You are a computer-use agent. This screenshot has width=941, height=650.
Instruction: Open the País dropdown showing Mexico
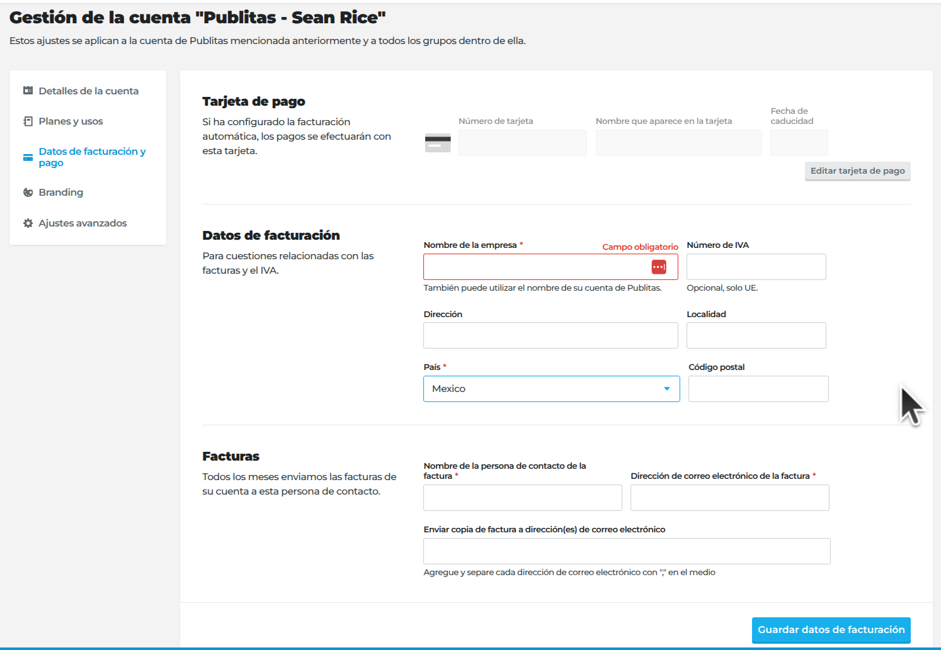(552, 389)
